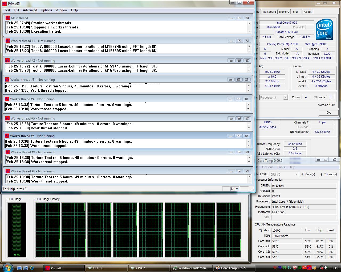Open the Edit menu in Prime95
This screenshot has width=341, height=272.
(17, 10)
